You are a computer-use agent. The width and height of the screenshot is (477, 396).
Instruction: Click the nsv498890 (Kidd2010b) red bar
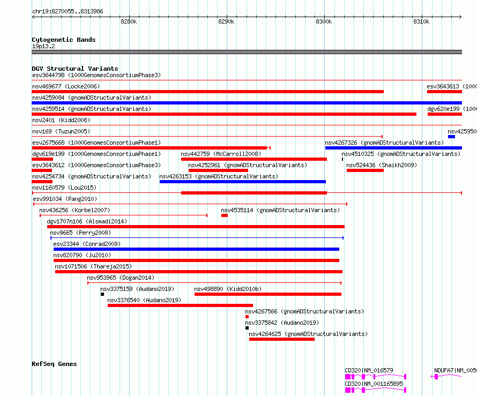point(268,294)
